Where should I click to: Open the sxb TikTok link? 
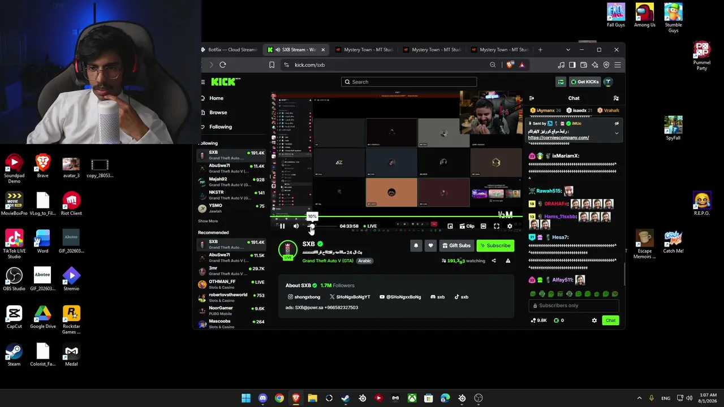462,297
